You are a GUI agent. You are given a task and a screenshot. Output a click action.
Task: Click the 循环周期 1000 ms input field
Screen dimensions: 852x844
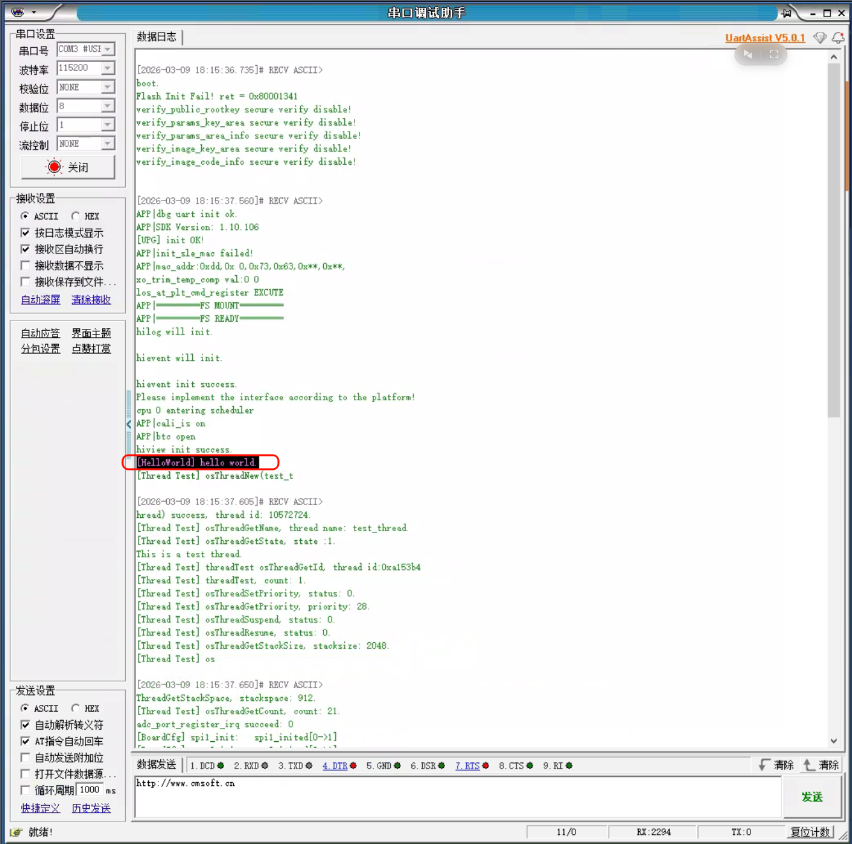(x=89, y=790)
